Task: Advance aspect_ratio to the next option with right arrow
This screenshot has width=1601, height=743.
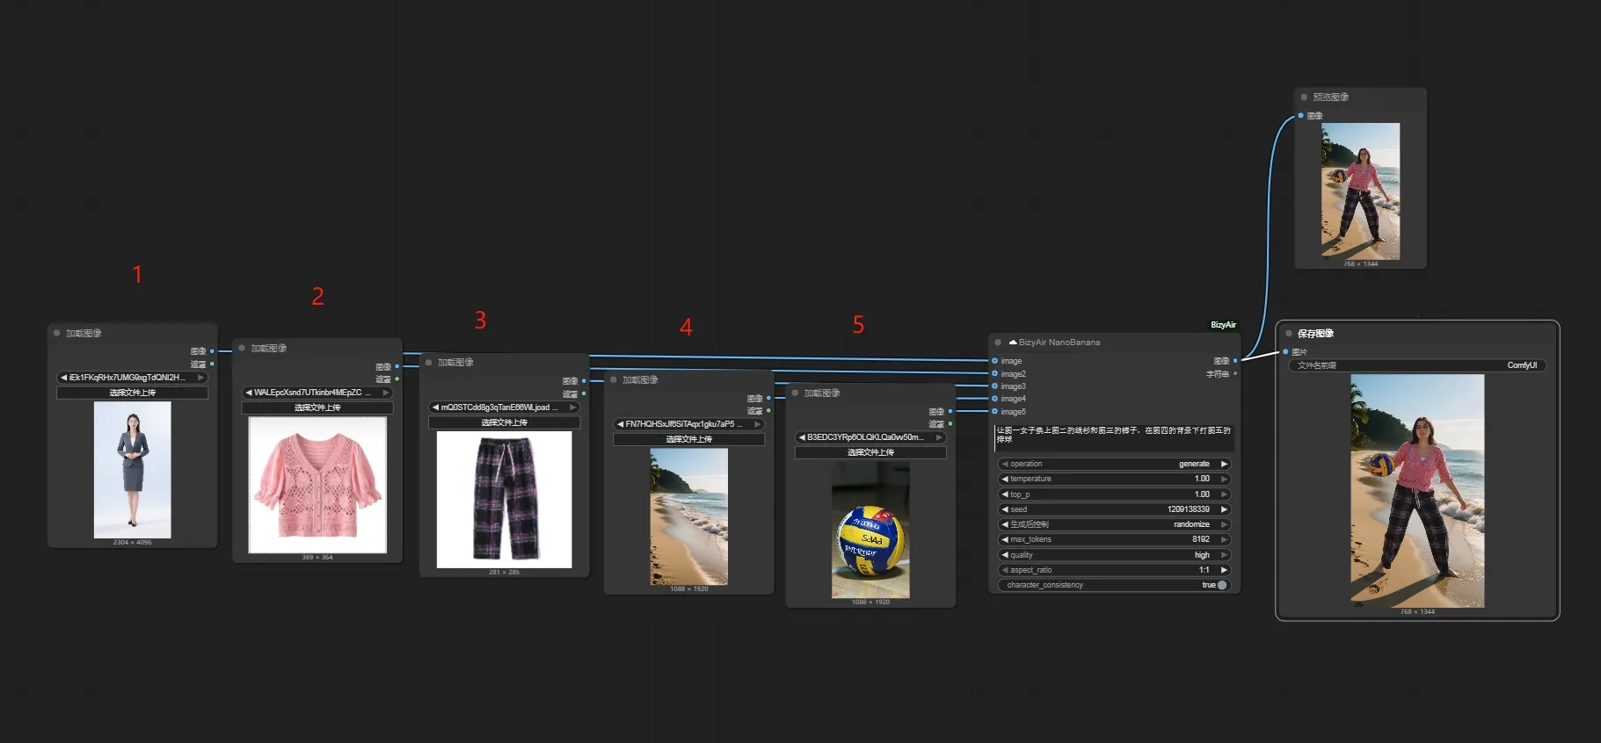Action: click(x=1224, y=570)
